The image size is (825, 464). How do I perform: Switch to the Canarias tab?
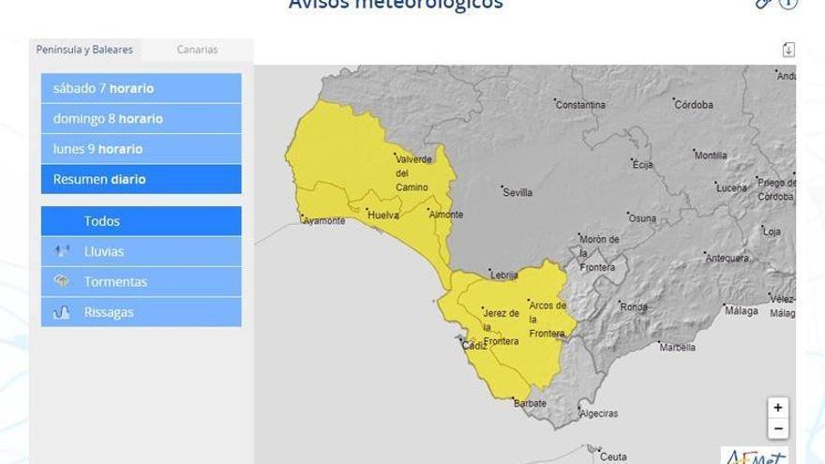click(197, 50)
